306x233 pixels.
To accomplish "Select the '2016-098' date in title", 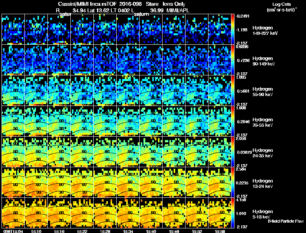I will point(130,4).
